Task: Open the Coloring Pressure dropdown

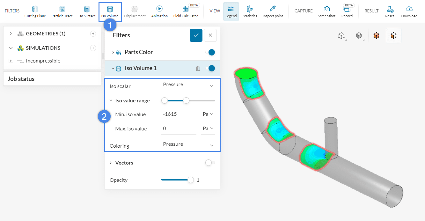Action: 188,144
